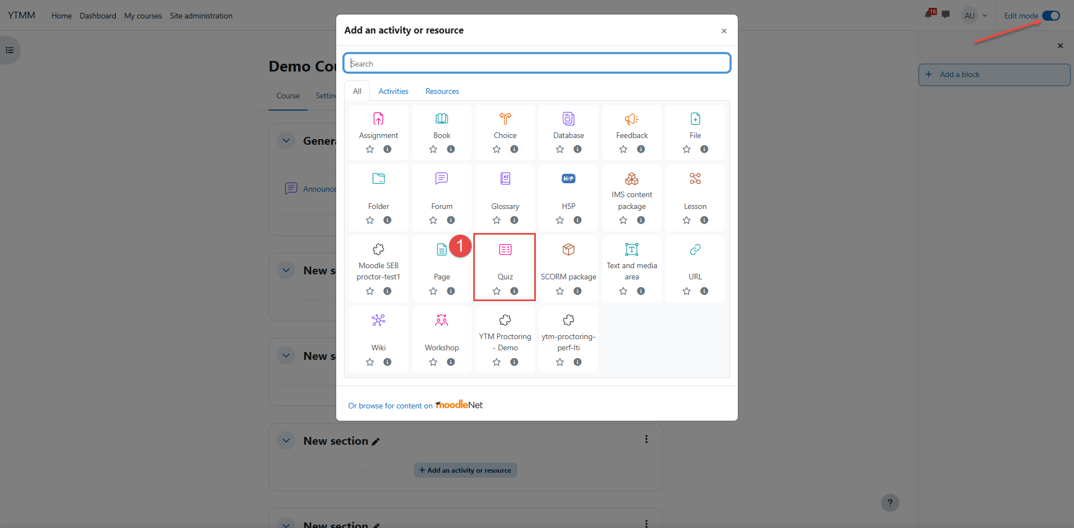Viewport: 1074px width, 528px height.
Task: Switch to the All tab
Action: [x=357, y=91]
